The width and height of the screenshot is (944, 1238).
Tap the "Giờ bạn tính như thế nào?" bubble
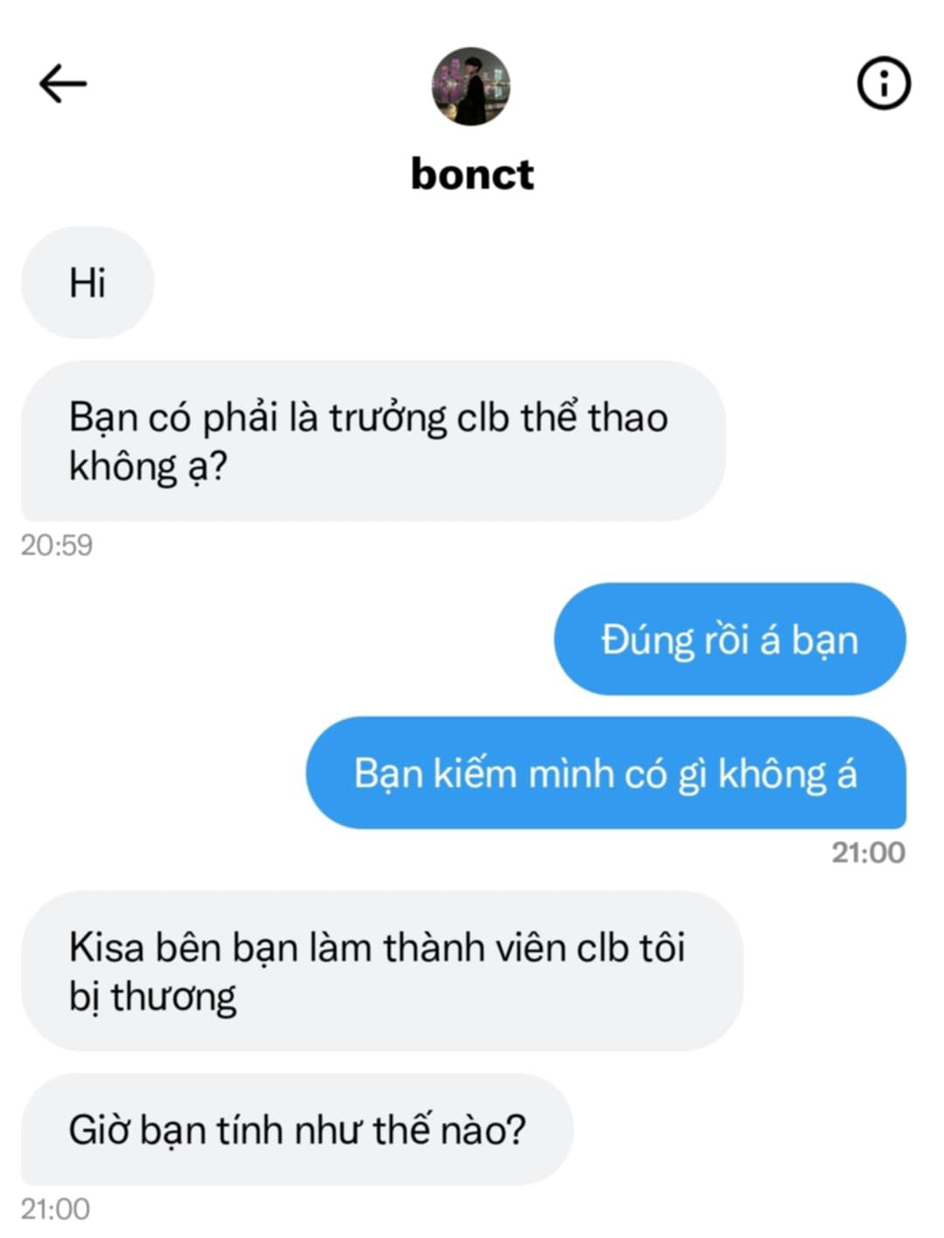[x=297, y=1130]
